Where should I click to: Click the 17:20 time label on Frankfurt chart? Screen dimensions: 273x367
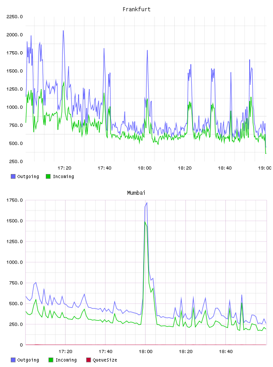64,168
